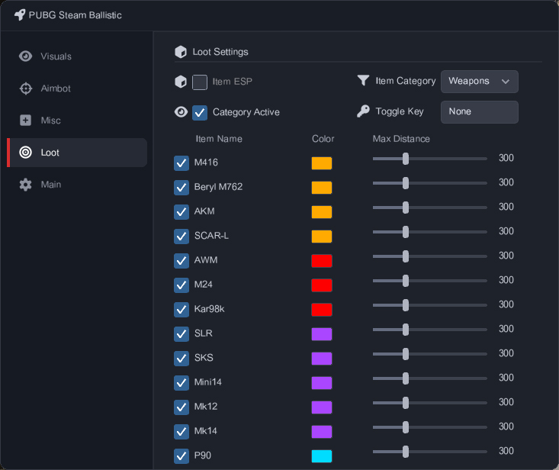Uncheck the Mk12 checkbox
559x470 pixels.
[182, 407]
